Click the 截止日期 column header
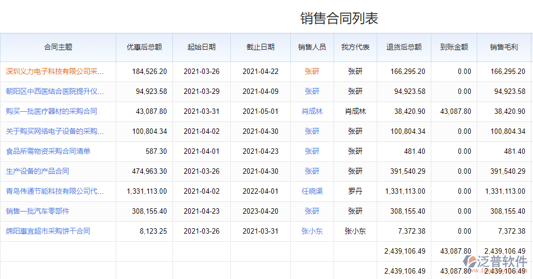 point(261,47)
